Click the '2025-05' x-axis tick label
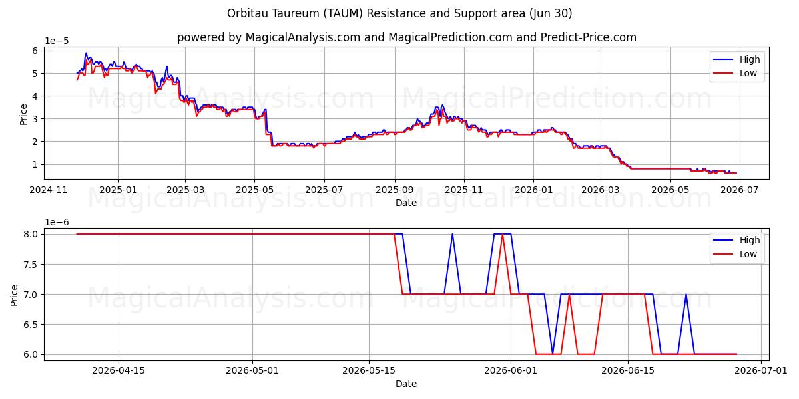799x399 pixels. point(254,190)
